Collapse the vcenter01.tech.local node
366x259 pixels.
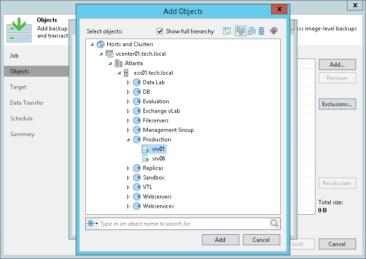[x=101, y=54]
